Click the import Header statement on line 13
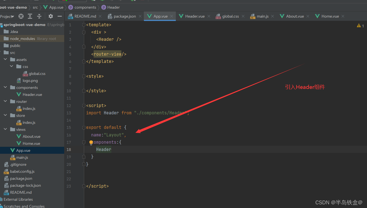 point(138,113)
